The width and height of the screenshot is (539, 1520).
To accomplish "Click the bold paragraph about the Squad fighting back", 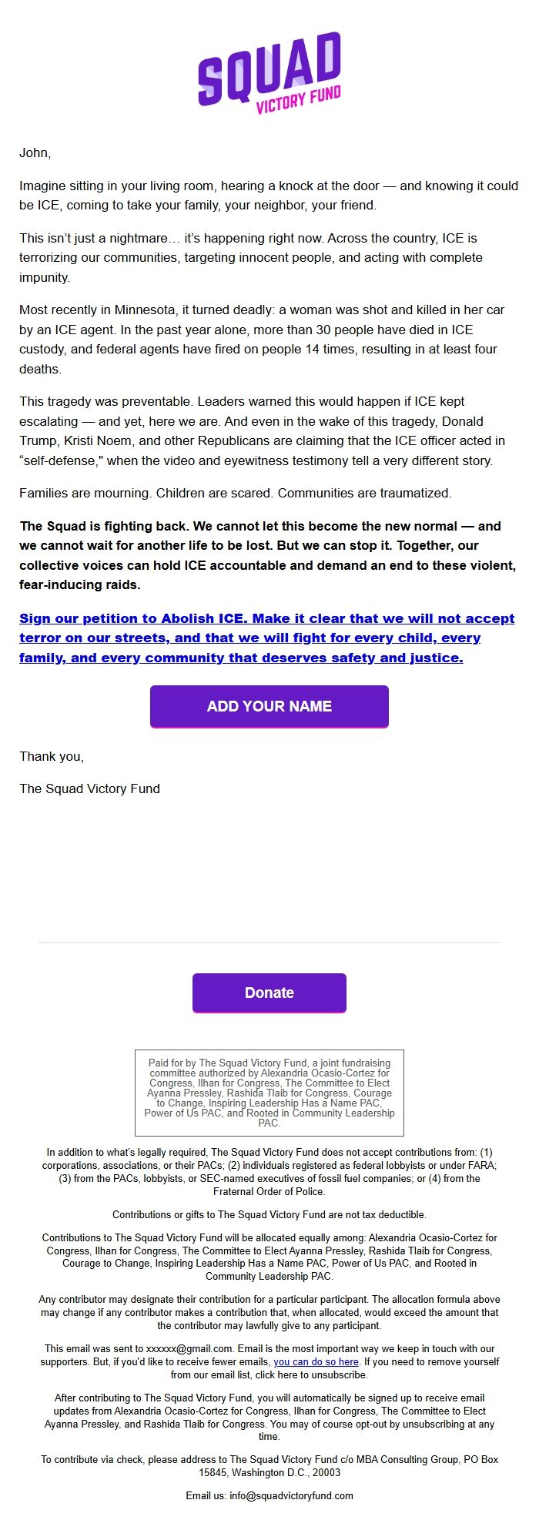I will click(269, 552).
